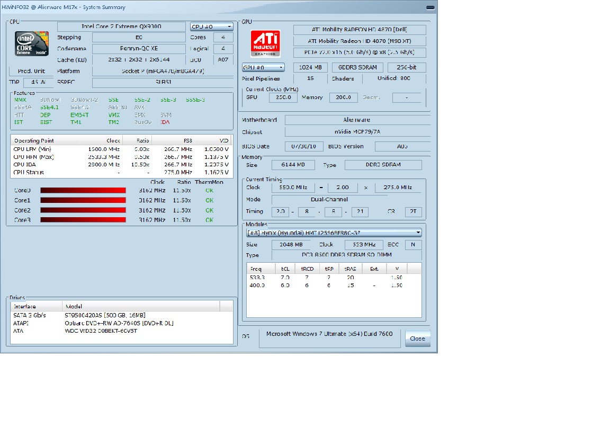Click the GPU clock 250.0 value

click(283, 97)
